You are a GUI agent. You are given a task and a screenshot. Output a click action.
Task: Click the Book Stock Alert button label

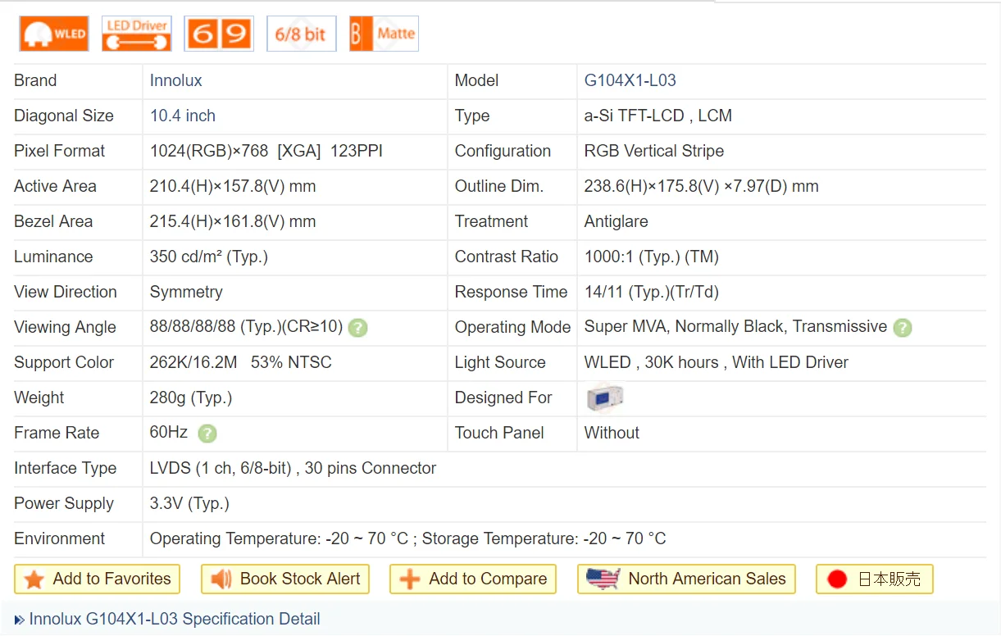pyautogui.click(x=300, y=579)
